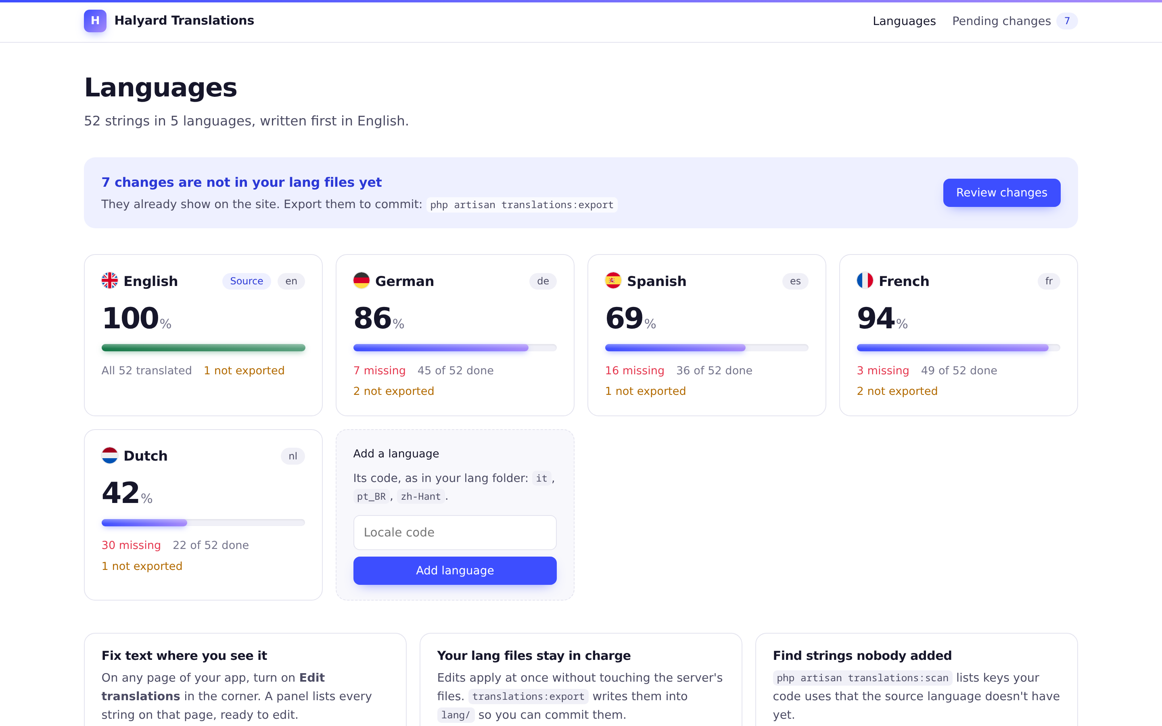1162x726 pixels.
Task: Click the Review changes button
Action: pos(1002,192)
